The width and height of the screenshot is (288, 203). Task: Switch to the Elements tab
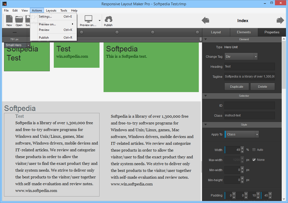click(x=244, y=32)
